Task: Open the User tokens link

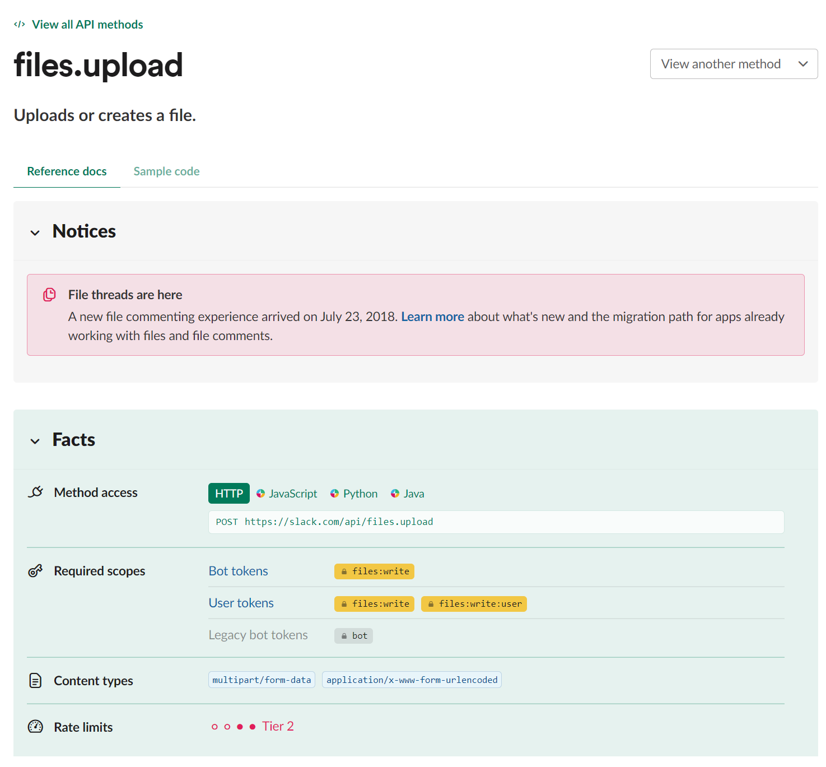Action: [241, 603]
